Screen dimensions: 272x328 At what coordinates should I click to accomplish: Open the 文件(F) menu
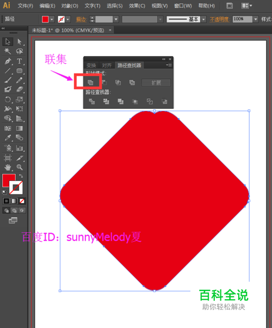pyautogui.click(x=25, y=5)
